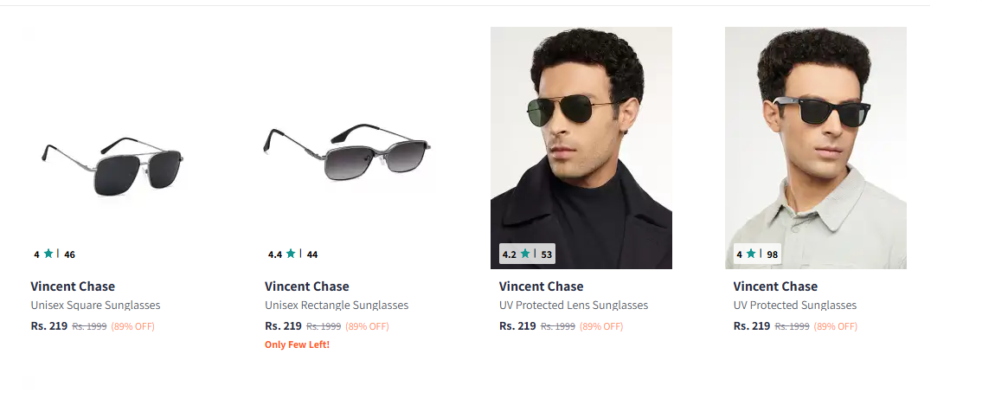982x399 pixels.
Task: Open the Unisex Square Sunglasses title link
Action: (95, 306)
